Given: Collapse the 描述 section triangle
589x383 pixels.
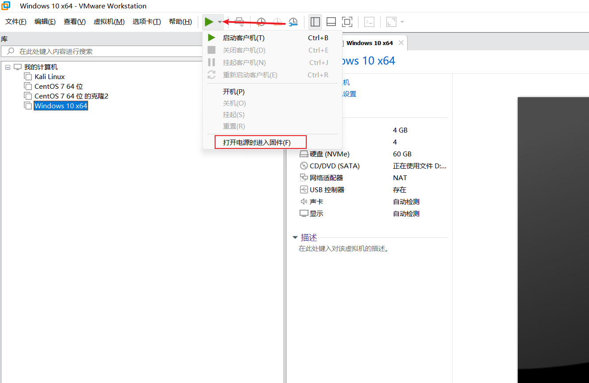Looking at the screenshot, I should (x=295, y=238).
